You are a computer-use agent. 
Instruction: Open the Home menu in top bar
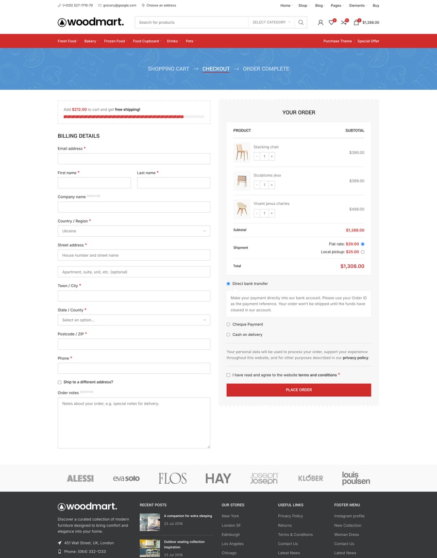286,6
